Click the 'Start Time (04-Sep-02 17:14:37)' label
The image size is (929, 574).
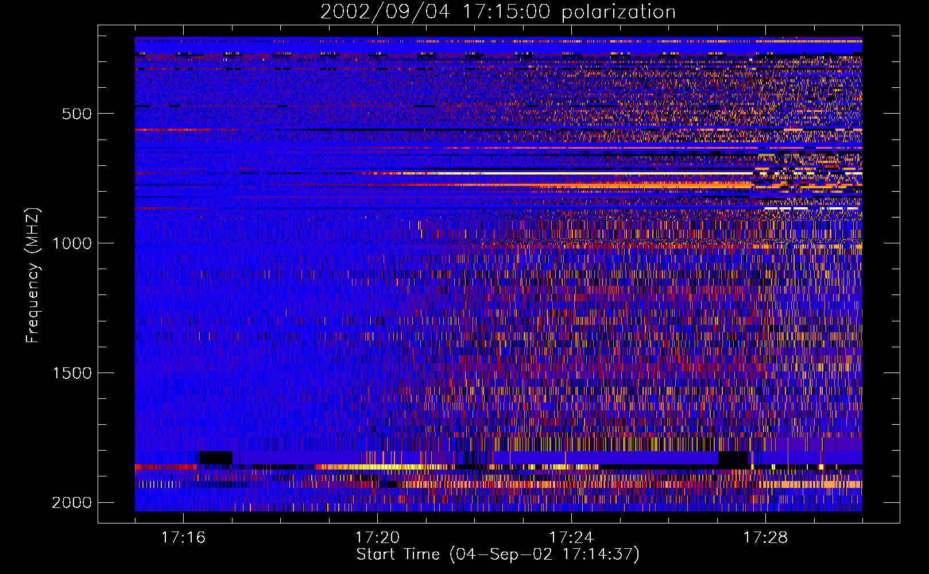tap(498, 554)
